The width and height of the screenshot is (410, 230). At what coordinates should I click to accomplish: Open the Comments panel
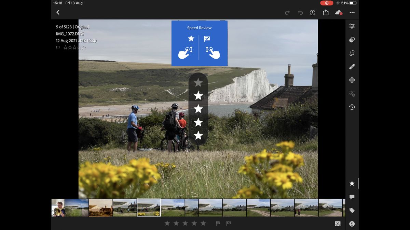click(x=352, y=197)
